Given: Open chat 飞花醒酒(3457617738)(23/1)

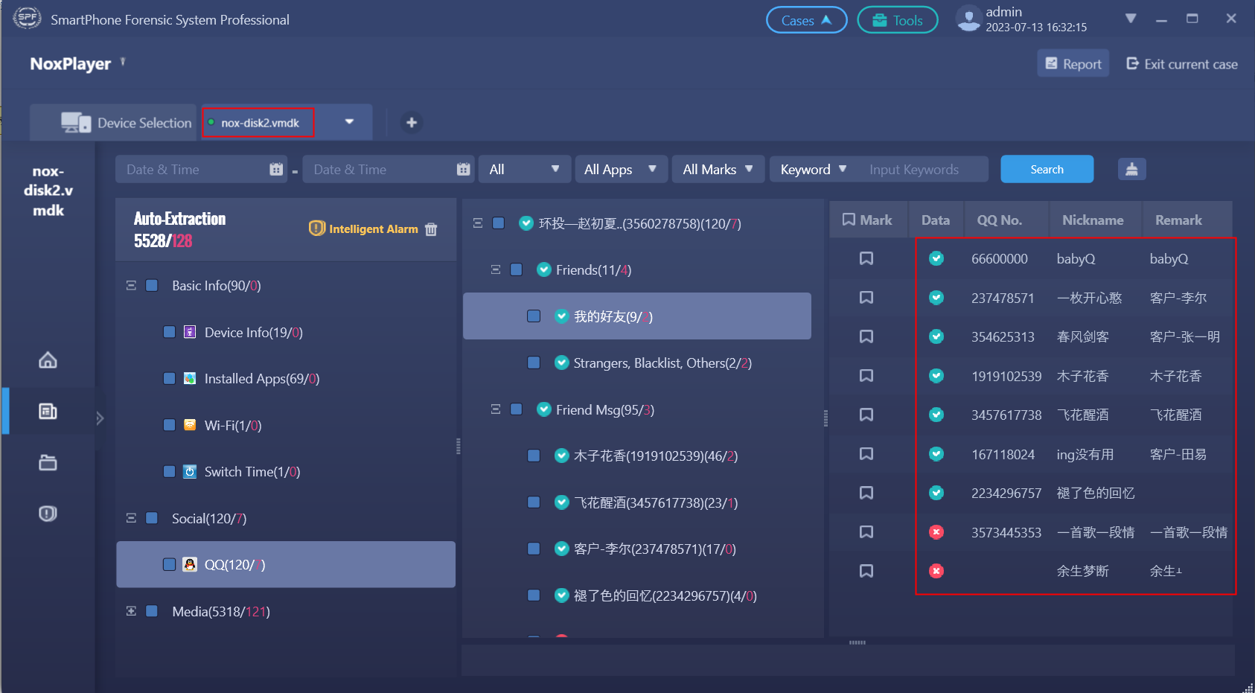Looking at the screenshot, I should pos(656,502).
